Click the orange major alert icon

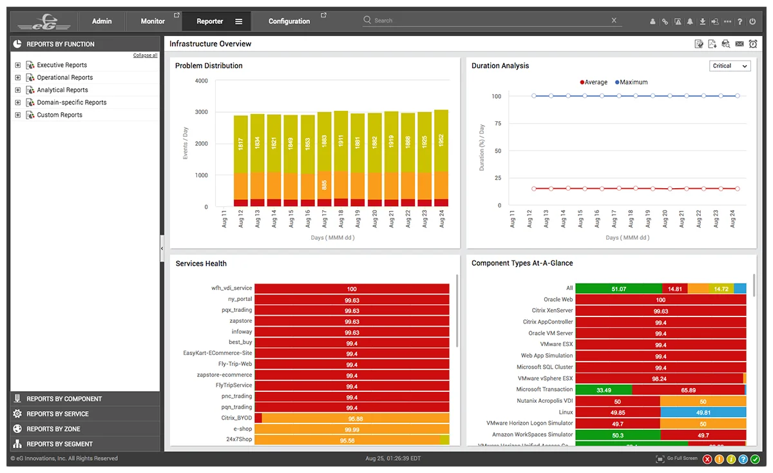click(719, 459)
